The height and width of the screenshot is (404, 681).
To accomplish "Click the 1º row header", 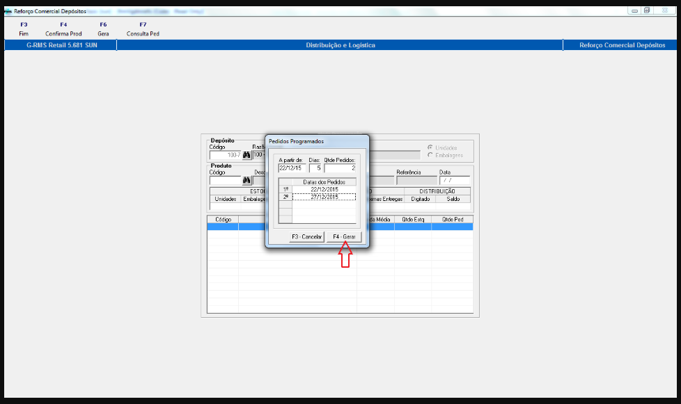I will click(x=285, y=189).
